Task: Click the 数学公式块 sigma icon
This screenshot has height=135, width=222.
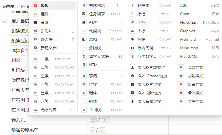Action: 84,56
